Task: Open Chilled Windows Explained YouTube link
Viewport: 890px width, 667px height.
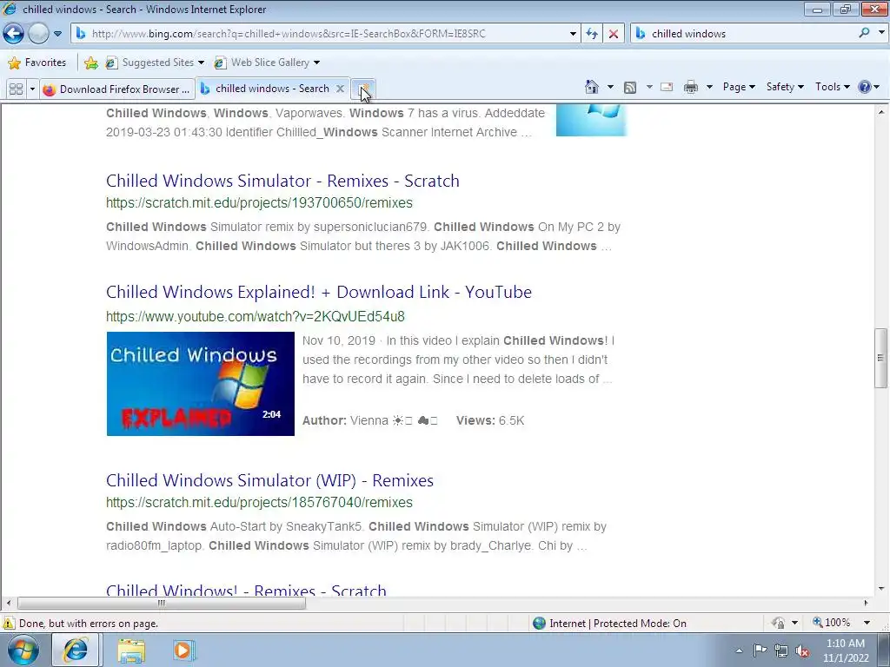Action: (x=319, y=292)
